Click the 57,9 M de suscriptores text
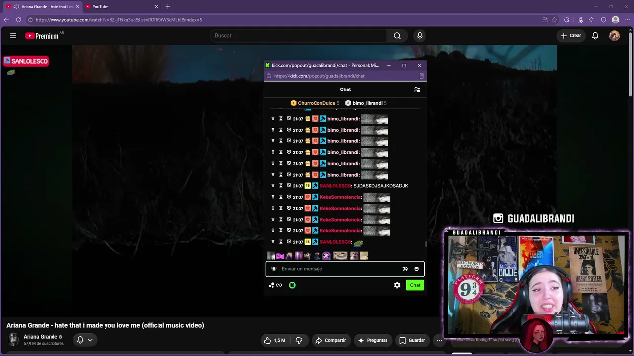Image resolution: width=634 pixels, height=356 pixels. [44, 344]
